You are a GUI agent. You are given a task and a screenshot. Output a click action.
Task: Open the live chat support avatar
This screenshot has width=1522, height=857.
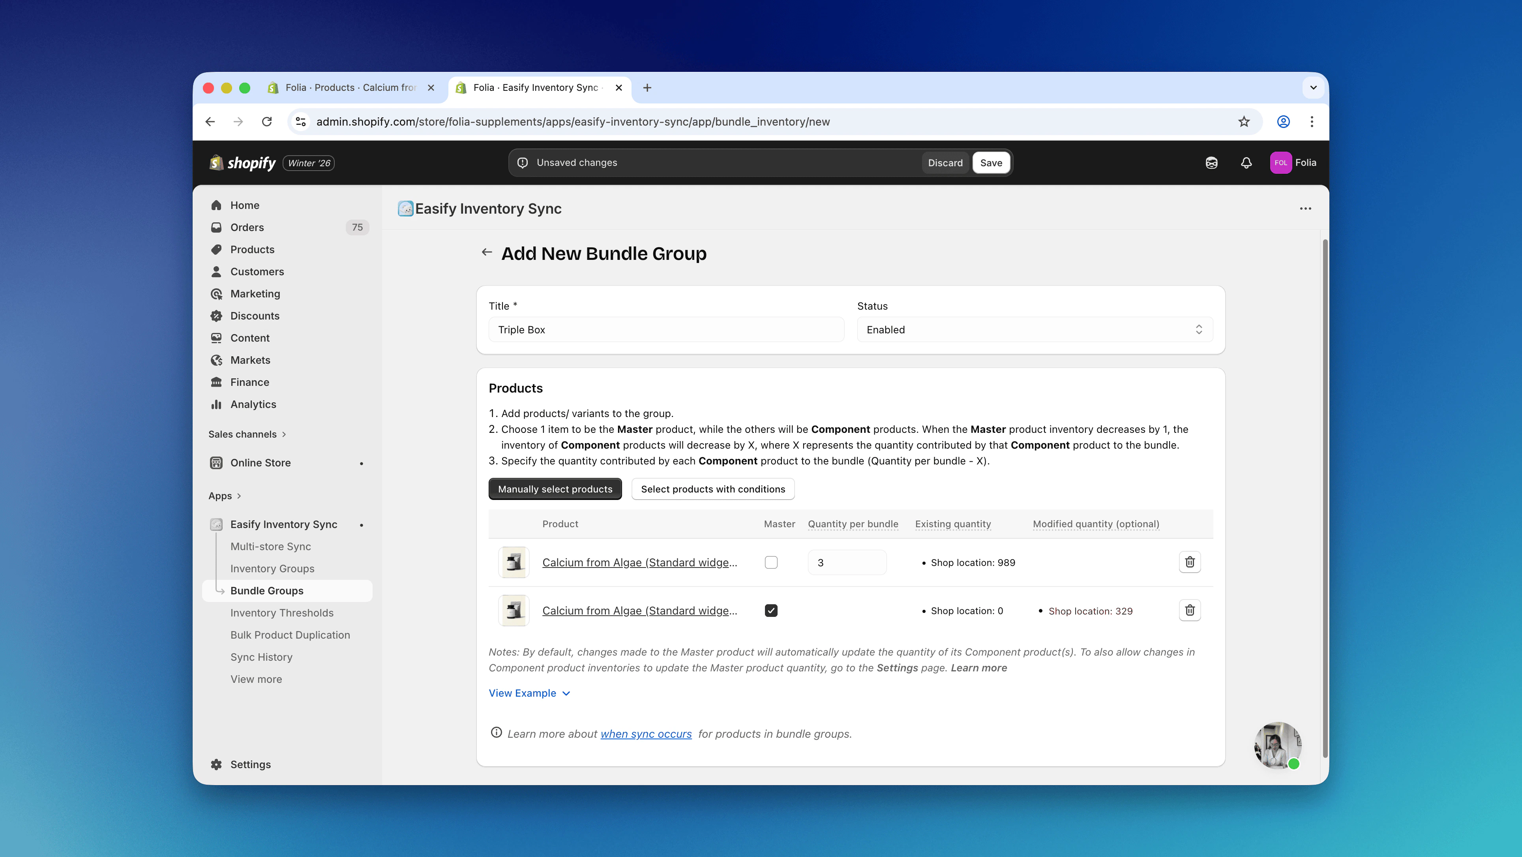point(1277,745)
